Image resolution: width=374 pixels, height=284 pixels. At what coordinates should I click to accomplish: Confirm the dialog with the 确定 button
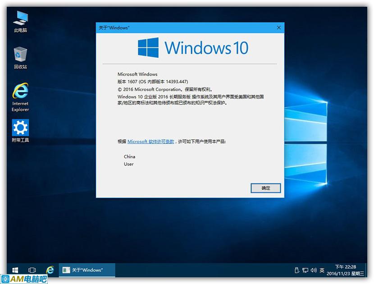pyautogui.click(x=266, y=188)
